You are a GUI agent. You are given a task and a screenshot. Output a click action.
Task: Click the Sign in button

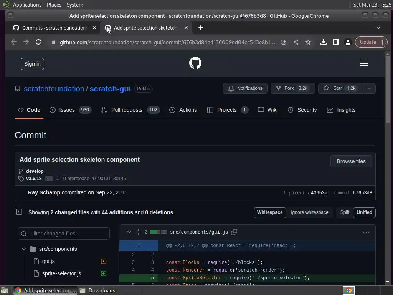pos(32,64)
